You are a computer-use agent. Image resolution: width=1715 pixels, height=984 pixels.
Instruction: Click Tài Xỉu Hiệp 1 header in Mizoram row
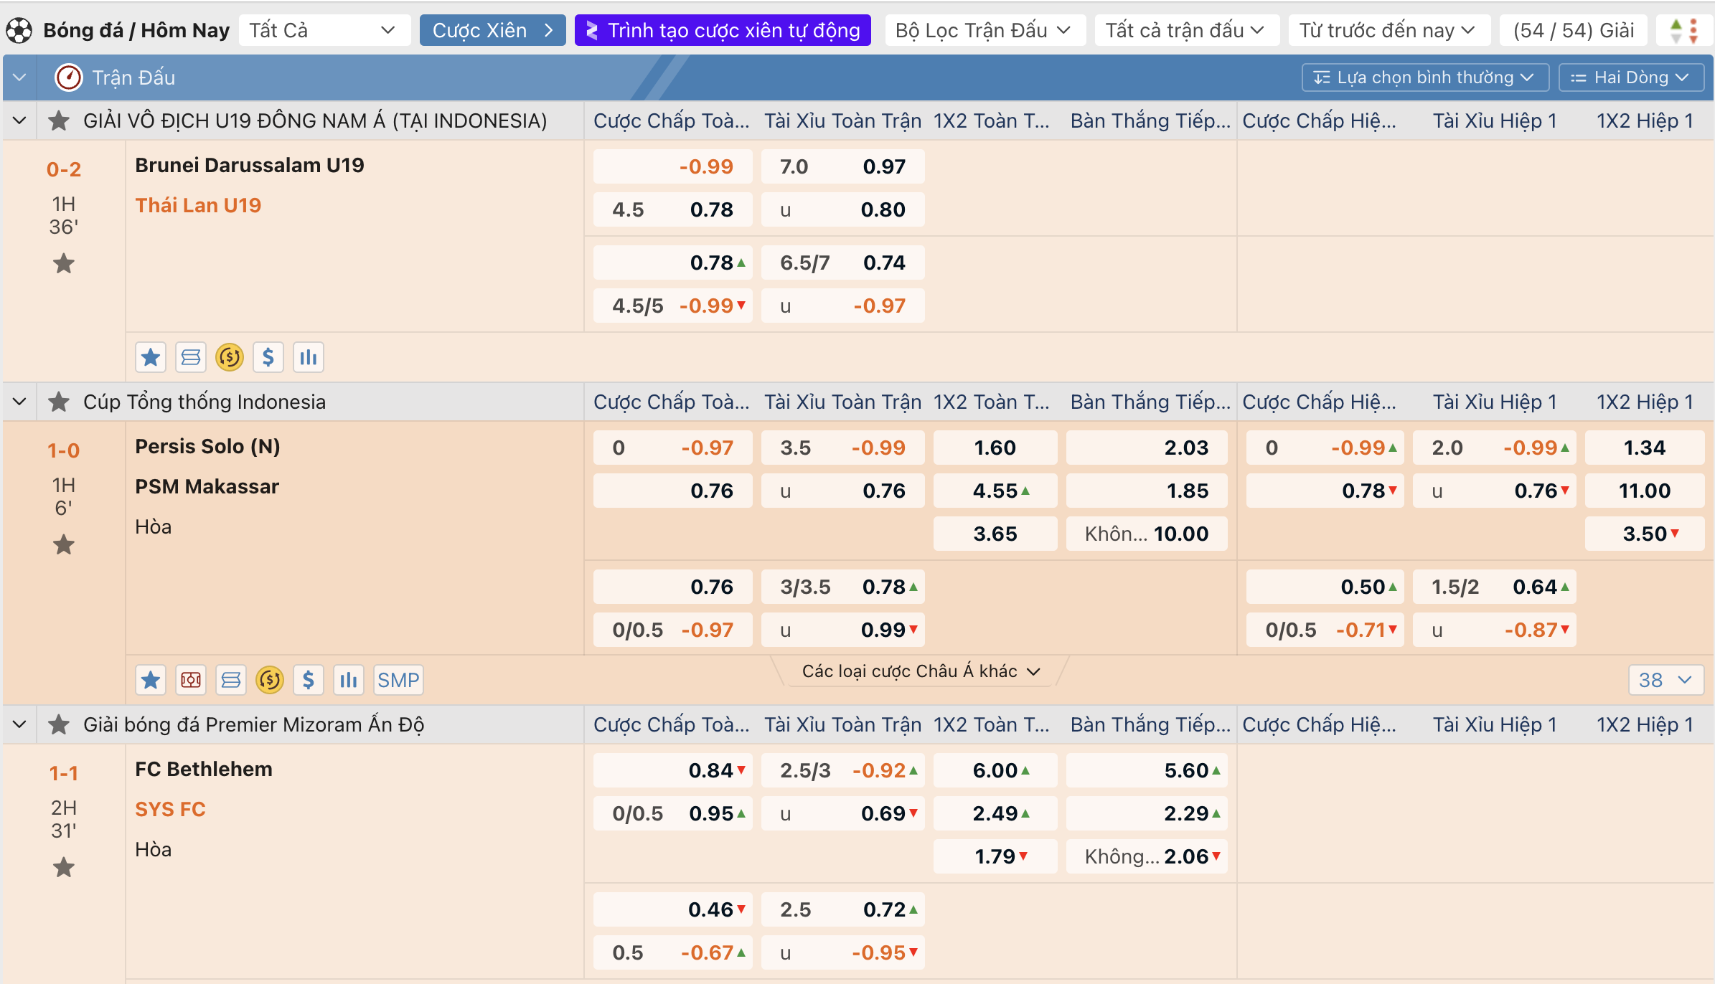click(1495, 724)
